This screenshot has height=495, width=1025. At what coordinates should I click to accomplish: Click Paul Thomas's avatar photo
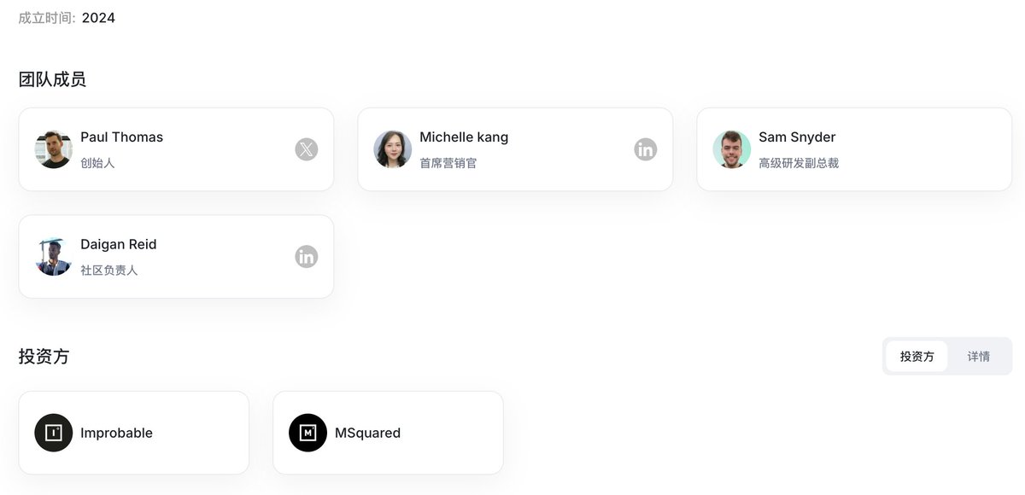54,149
